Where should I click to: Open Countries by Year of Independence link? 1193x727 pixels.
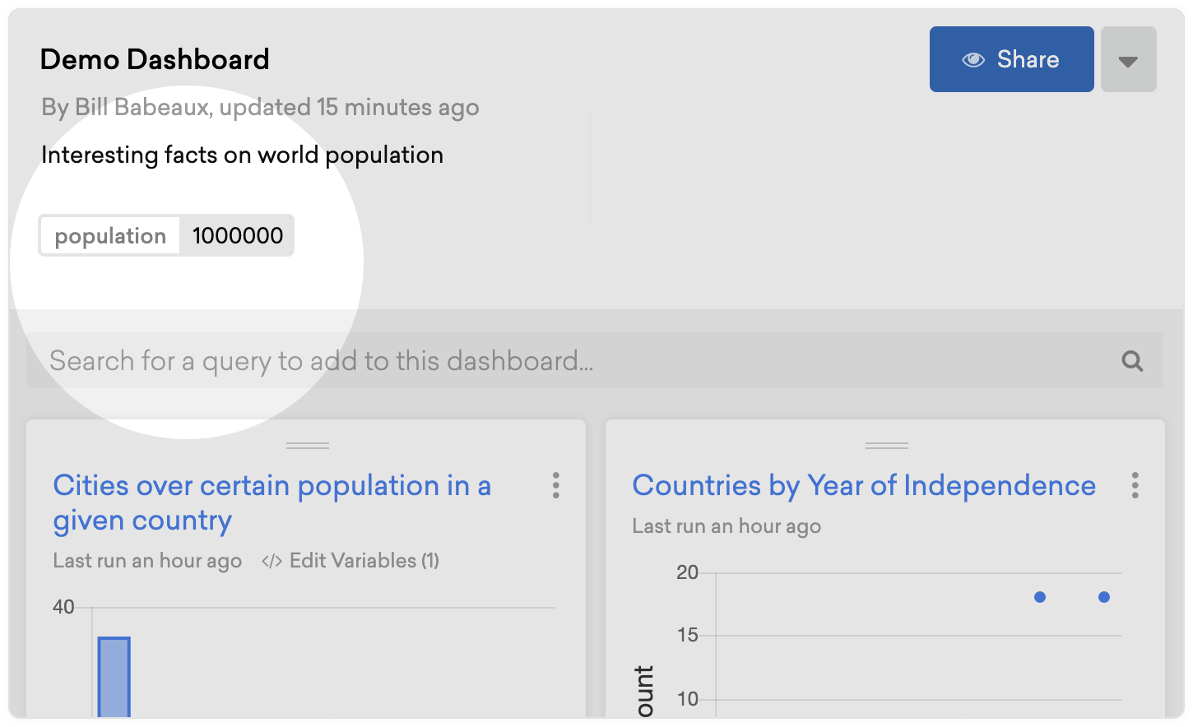tap(864, 485)
